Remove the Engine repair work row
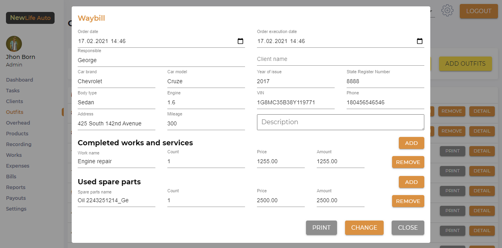 (x=408, y=162)
